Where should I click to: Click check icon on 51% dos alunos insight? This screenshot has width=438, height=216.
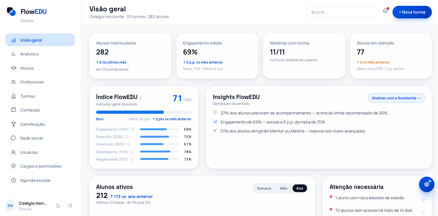pyautogui.click(x=215, y=131)
